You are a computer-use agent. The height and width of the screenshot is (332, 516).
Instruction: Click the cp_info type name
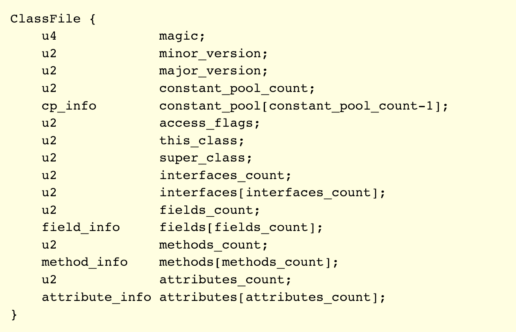click(x=69, y=106)
